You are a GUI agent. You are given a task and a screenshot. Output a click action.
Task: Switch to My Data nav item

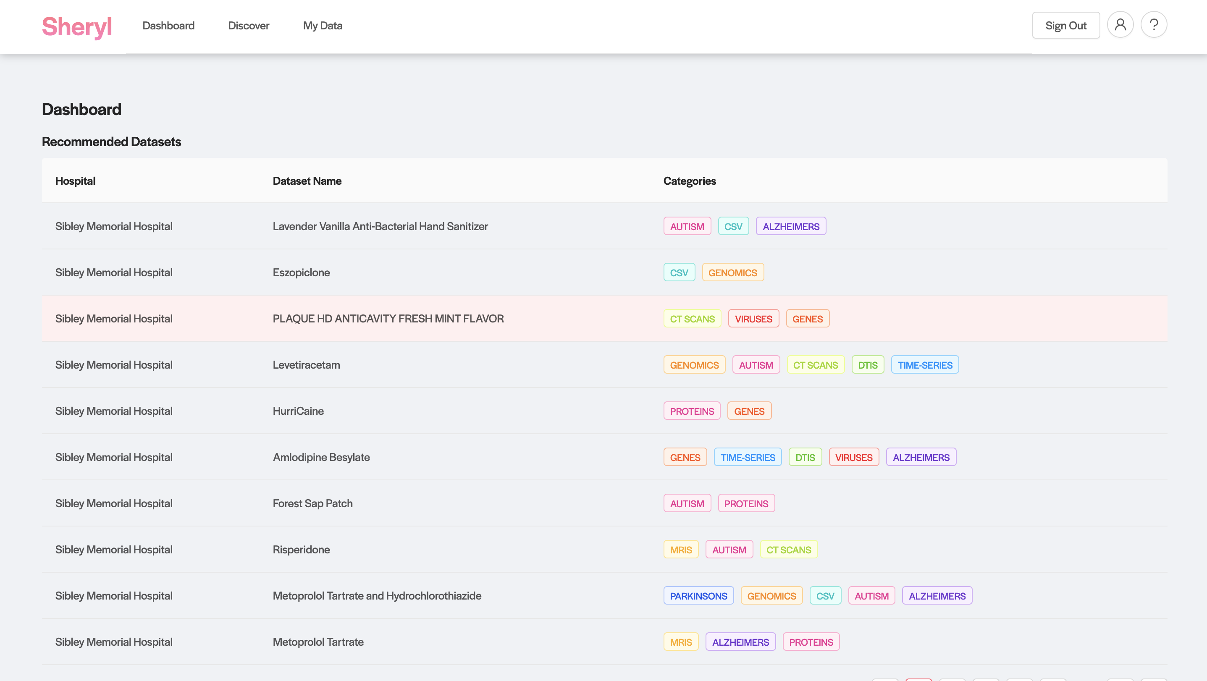coord(323,26)
